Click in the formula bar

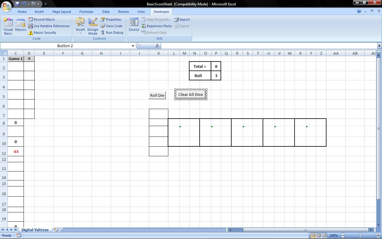(269, 46)
